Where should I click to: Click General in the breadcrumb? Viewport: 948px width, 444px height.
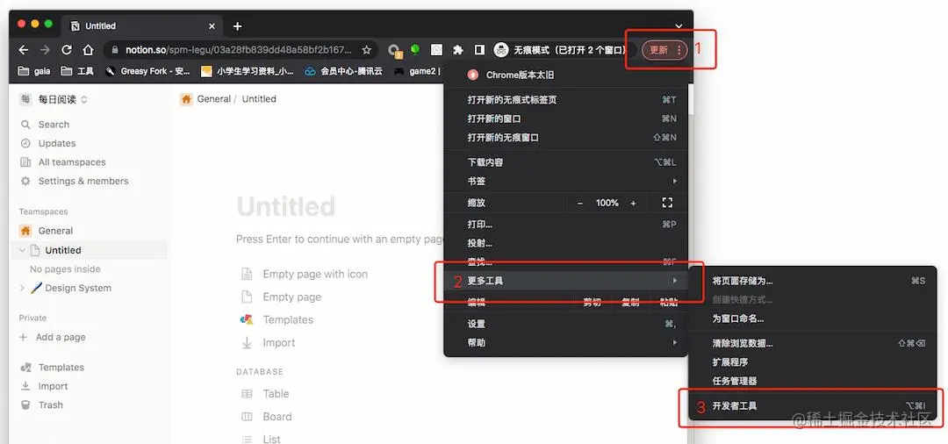tap(214, 99)
